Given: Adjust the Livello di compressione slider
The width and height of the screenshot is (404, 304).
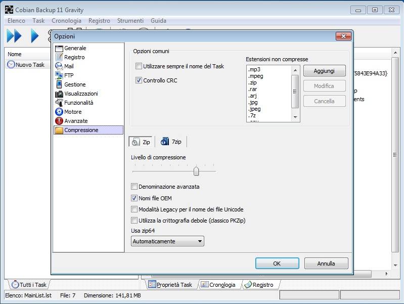Looking at the screenshot, I should (x=196, y=171).
